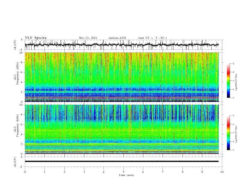Select the upper color bar "log(PSD)(V²/Hz)" label
The image size is (250, 193).
(236, 82)
